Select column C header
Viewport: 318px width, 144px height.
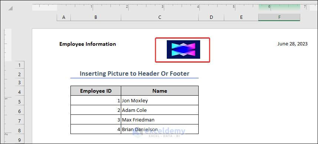pos(160,17)
